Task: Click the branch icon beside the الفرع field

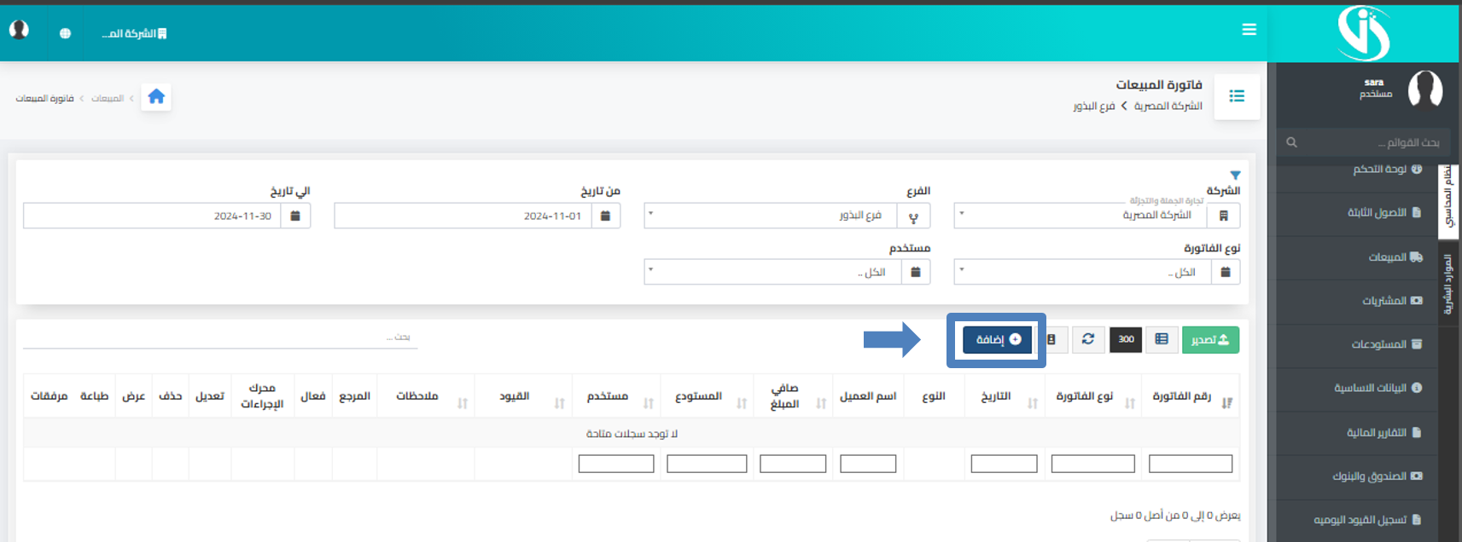Action: pyautogui.click(x=913, y=216)
